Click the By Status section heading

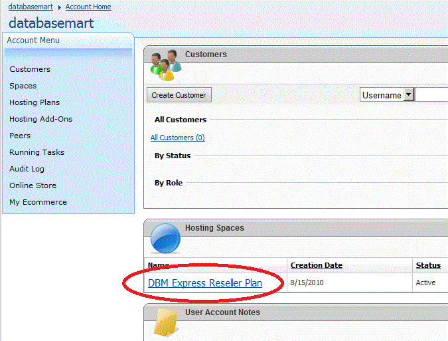173,156
